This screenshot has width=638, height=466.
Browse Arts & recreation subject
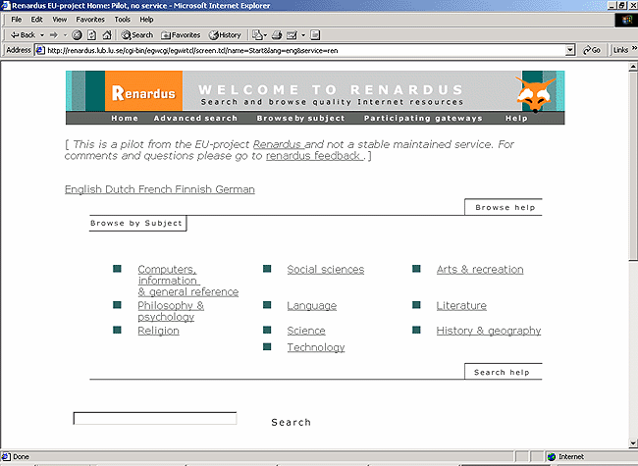pos(480,270)
